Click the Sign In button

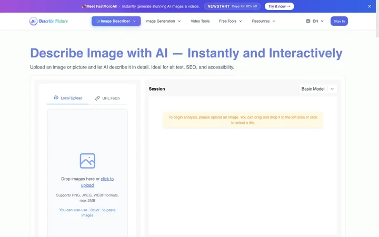(x=339, y=21)
